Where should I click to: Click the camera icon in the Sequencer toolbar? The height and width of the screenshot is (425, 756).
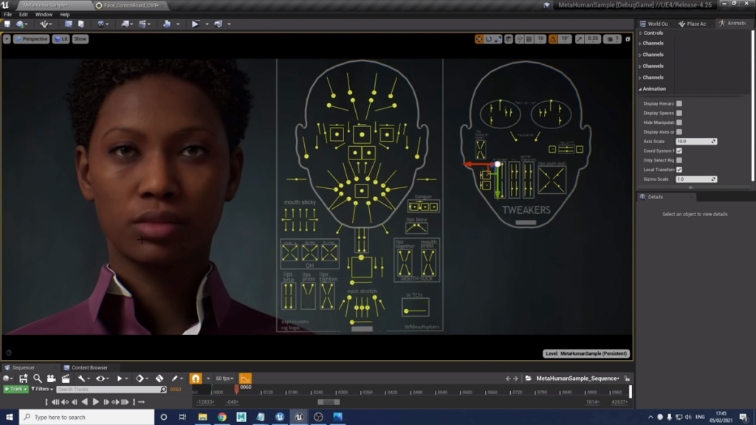coord(50,378)
